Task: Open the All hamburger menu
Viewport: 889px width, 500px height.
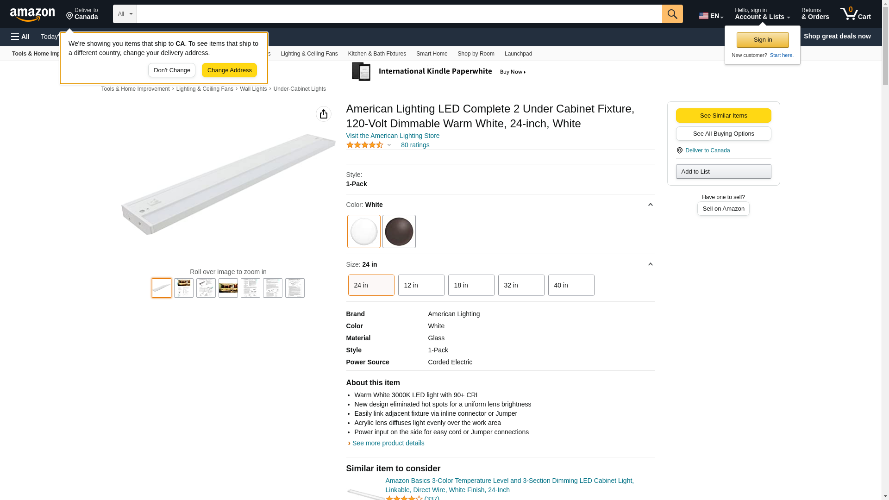Action: pyautogui.click(x=20, y=37)
